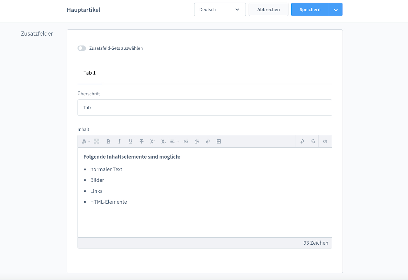408x280 pixels.
Task: Insert a numbered list
Action: 197,141
